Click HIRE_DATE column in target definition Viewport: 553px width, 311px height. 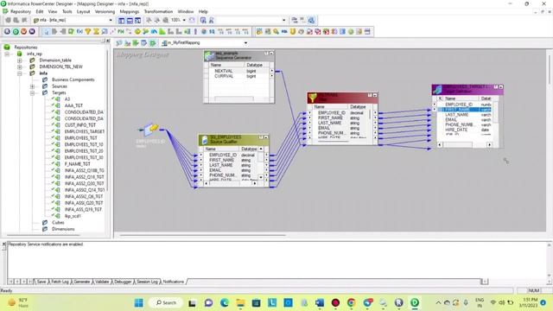coord(456,130)
